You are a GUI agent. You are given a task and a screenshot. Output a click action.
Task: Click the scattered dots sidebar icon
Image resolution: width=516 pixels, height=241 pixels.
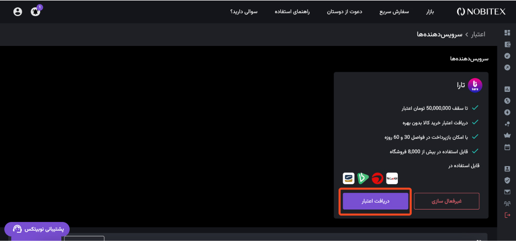507,124
